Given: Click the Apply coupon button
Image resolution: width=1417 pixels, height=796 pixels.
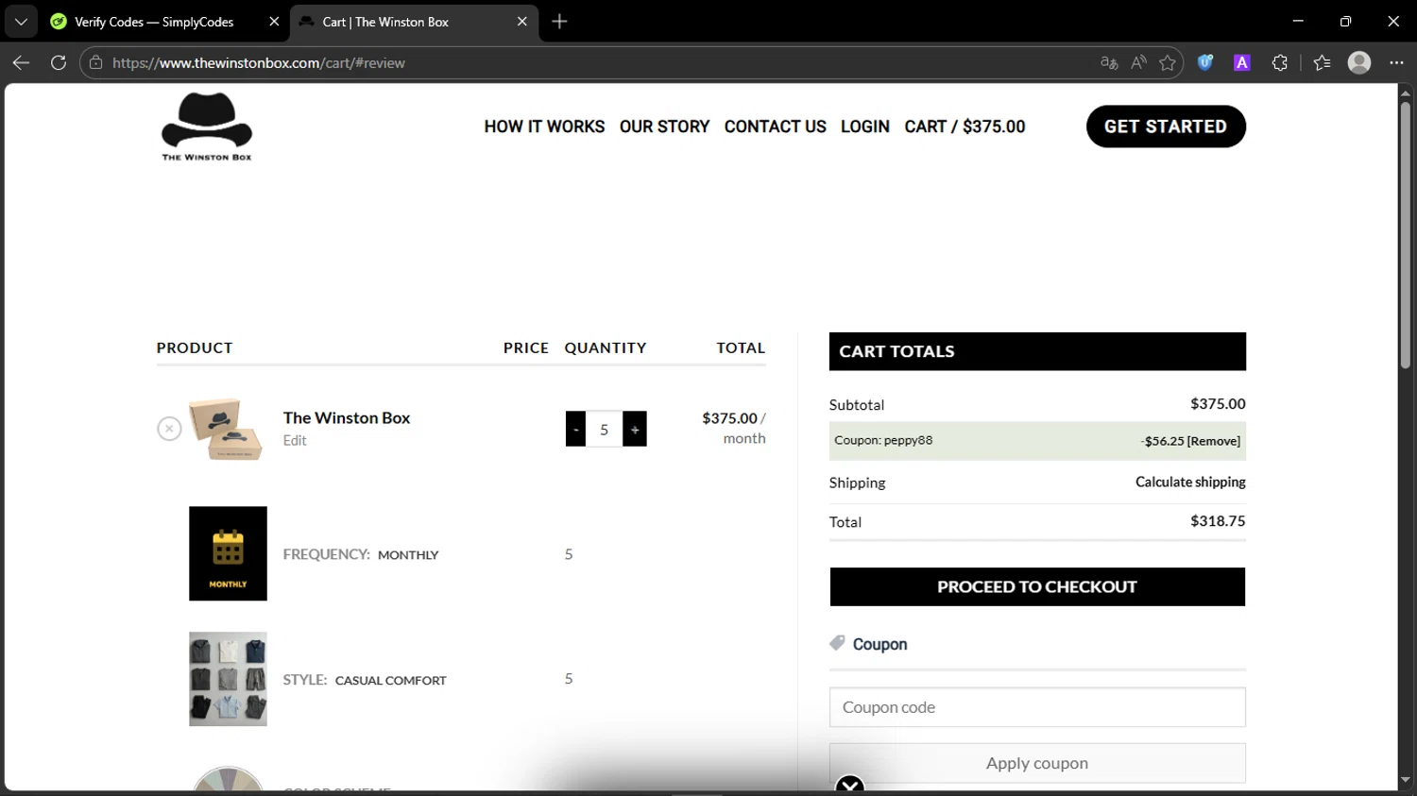Looking at the screenshot, I should (1037, 763).
